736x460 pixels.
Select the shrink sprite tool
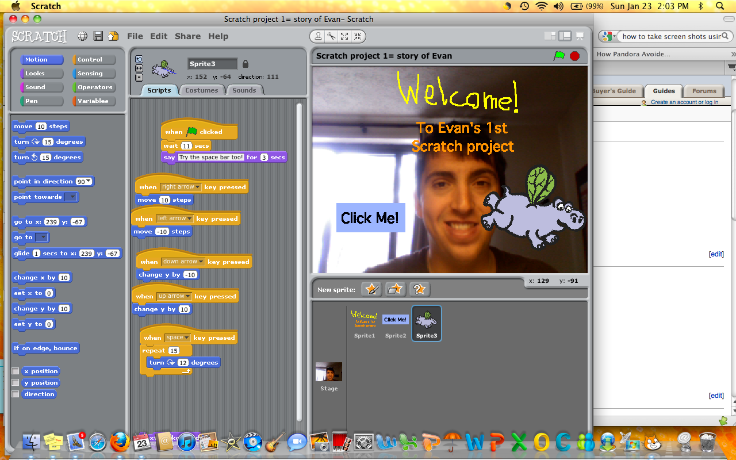click(x=358, y=36)
